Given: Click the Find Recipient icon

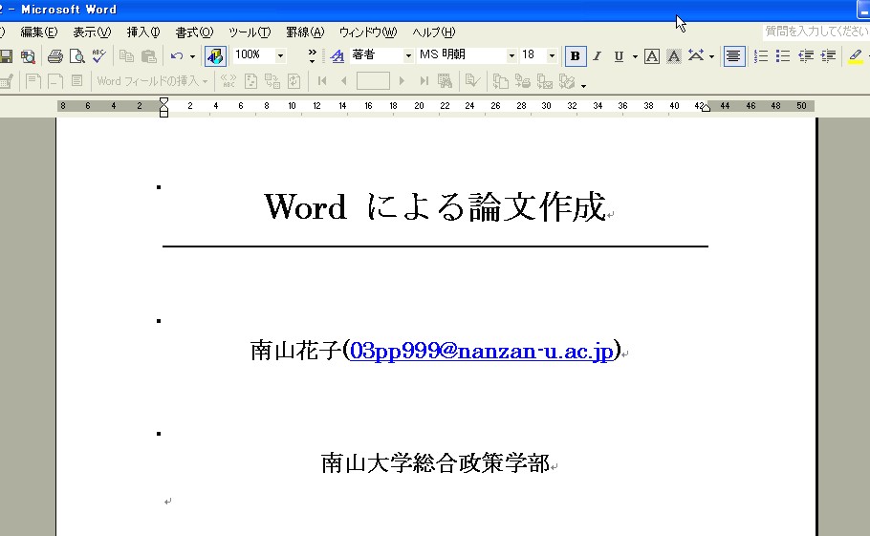Looking at the screenshot, I should [x=445, y=81].
